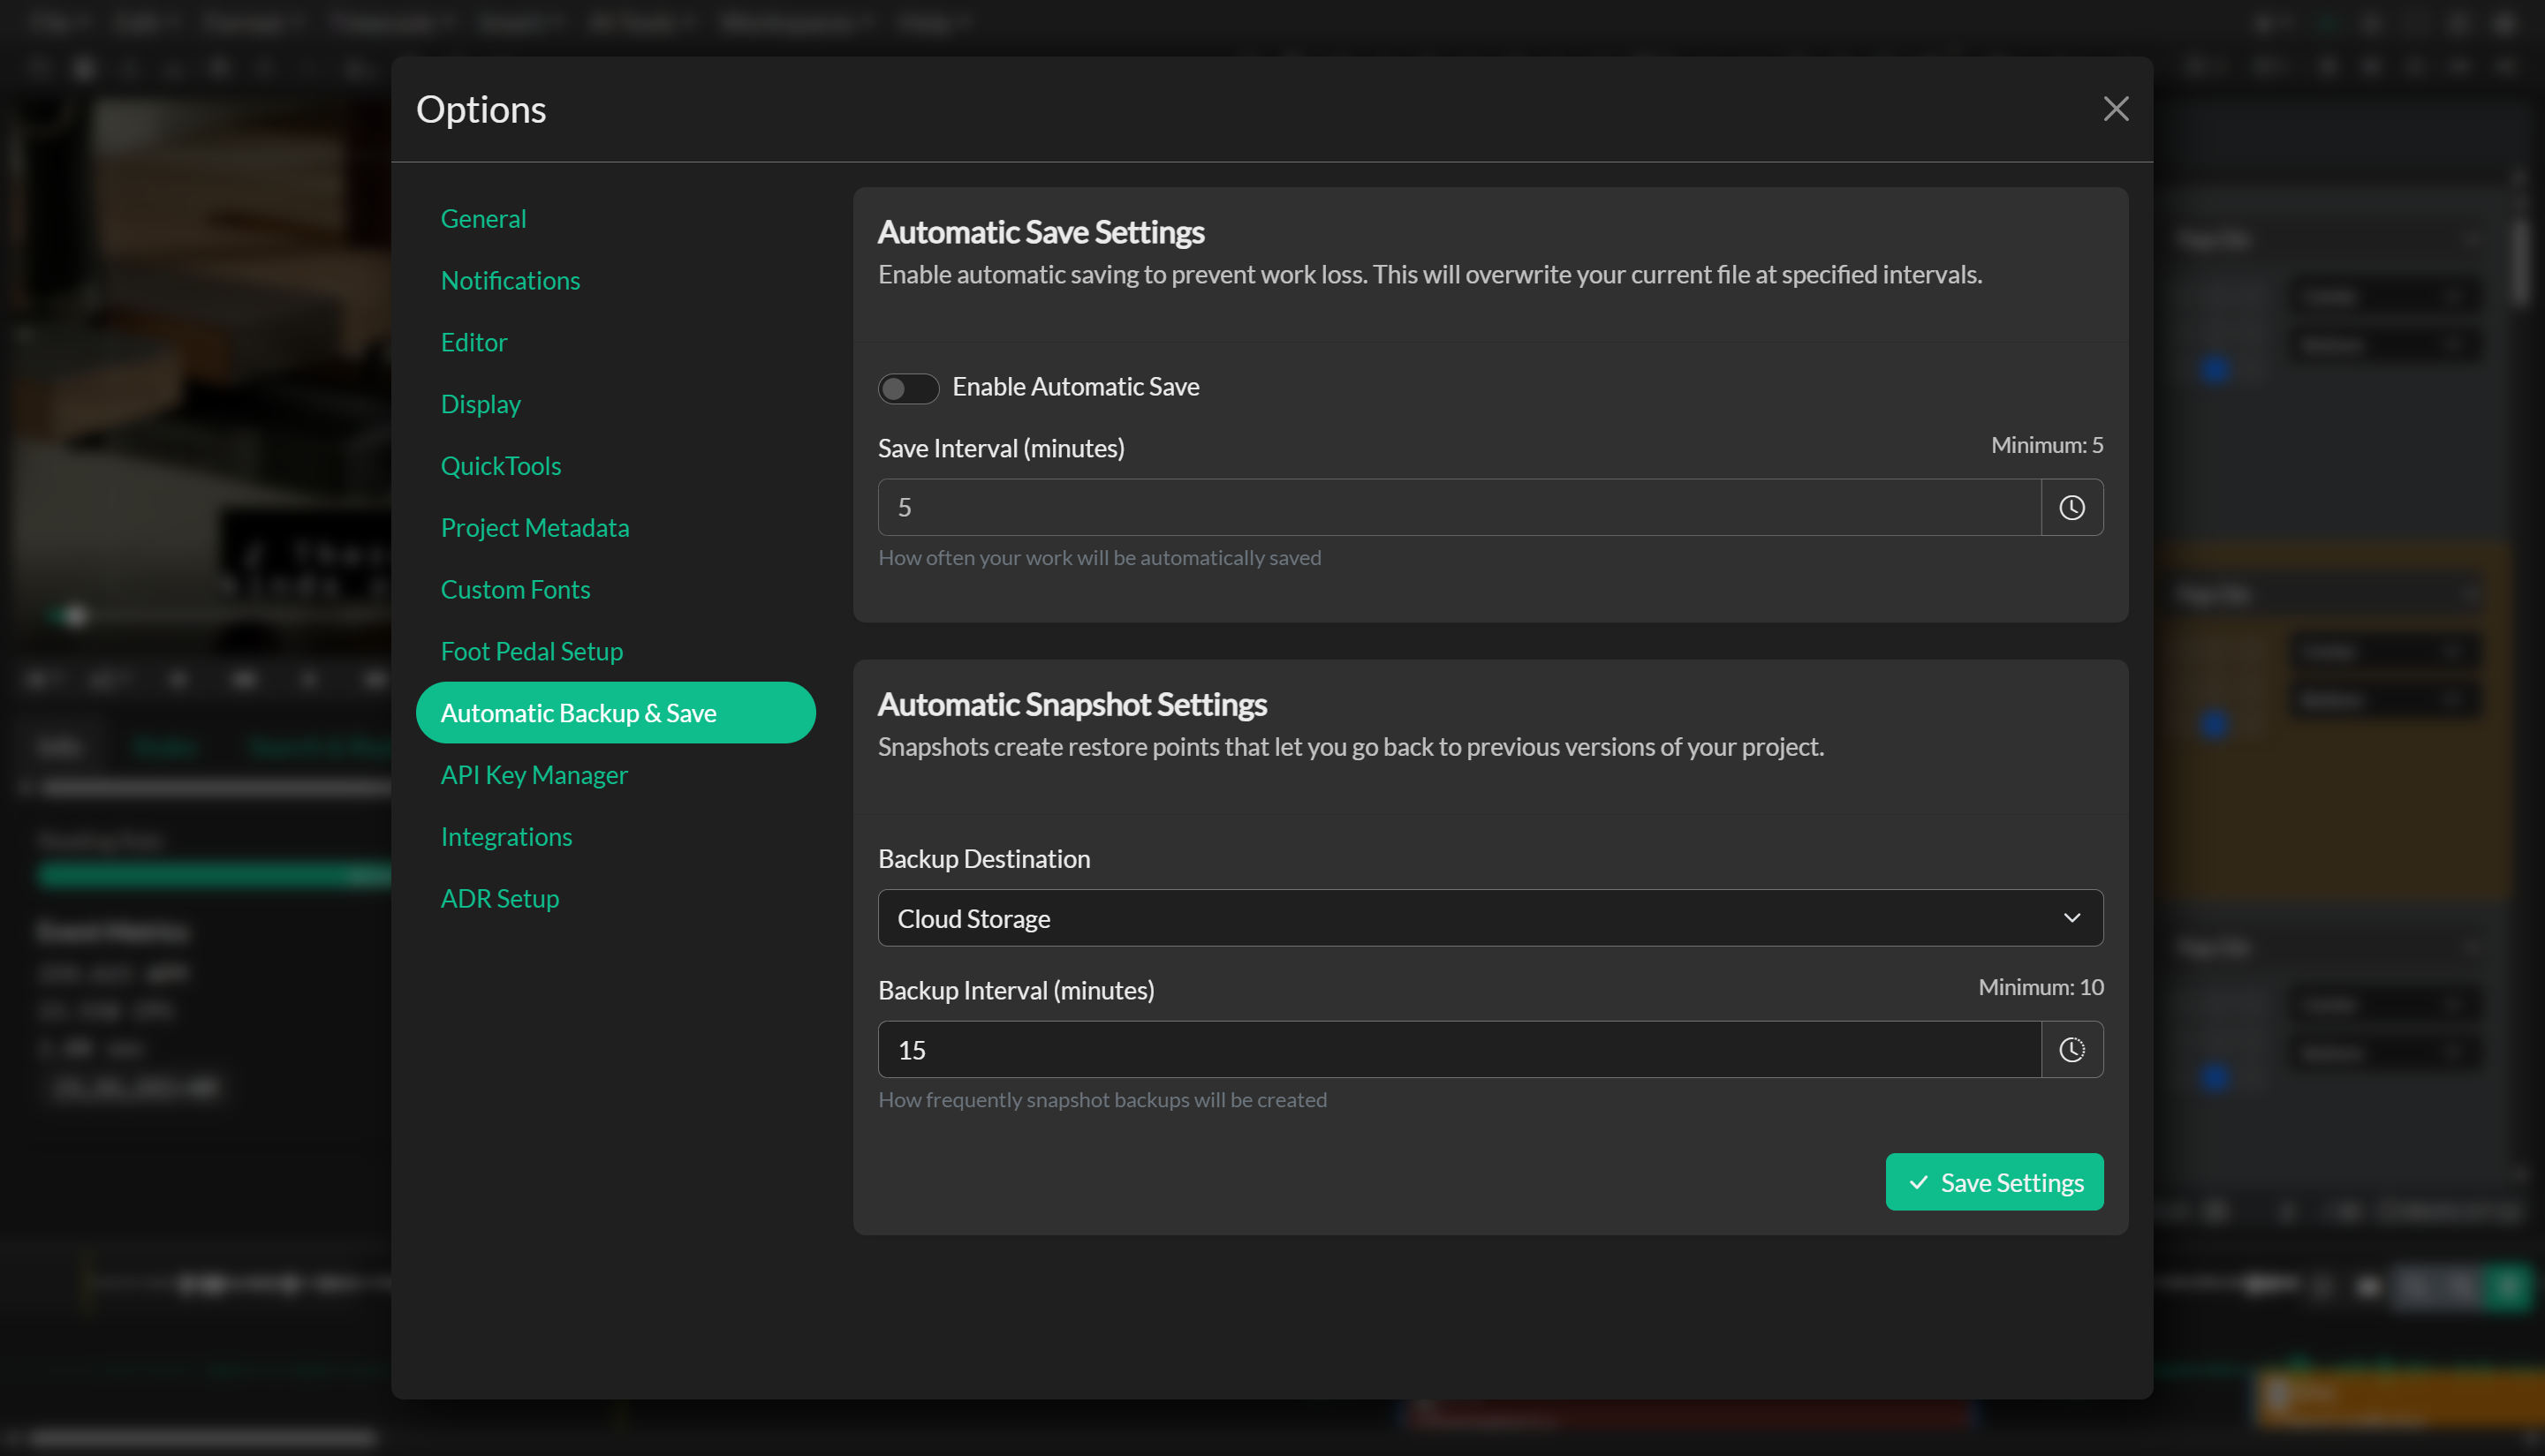Open the Foot Pedal Setup section
2545x1456 pixels.
point(531,650)
